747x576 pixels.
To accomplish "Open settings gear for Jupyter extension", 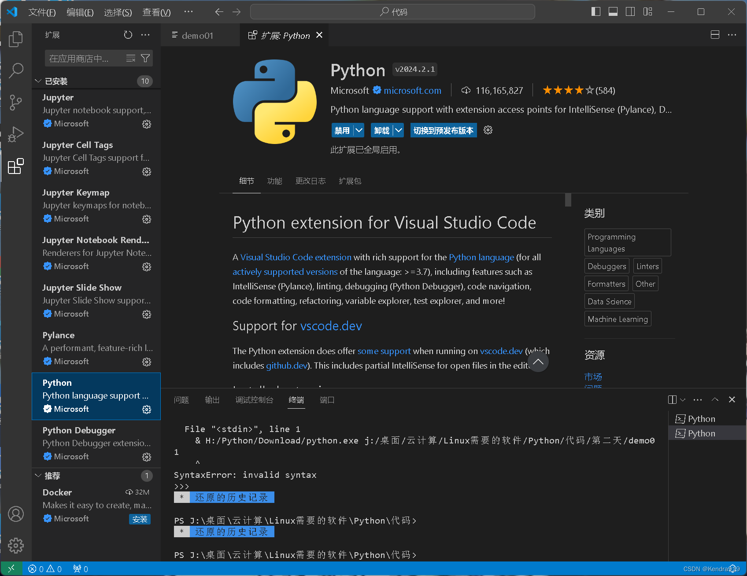I will coord(147,124).
